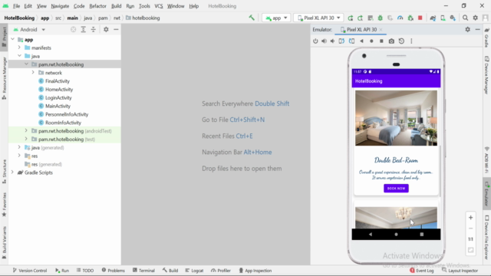Click the Sync Project with Gradle icon
The width and height of the screenshot is (491, 276).
[x=433, y=18]
